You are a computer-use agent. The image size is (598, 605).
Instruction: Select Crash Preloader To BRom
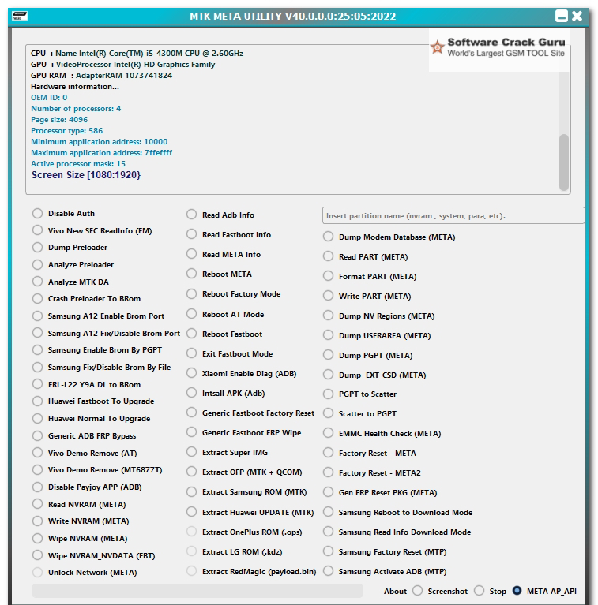coord(37,299)
